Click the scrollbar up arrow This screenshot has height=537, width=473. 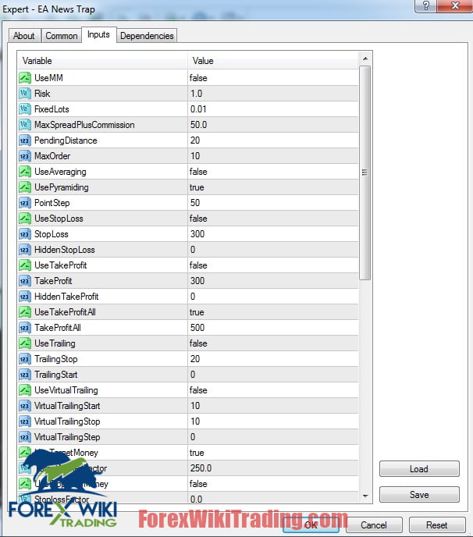tap(365, 59)
